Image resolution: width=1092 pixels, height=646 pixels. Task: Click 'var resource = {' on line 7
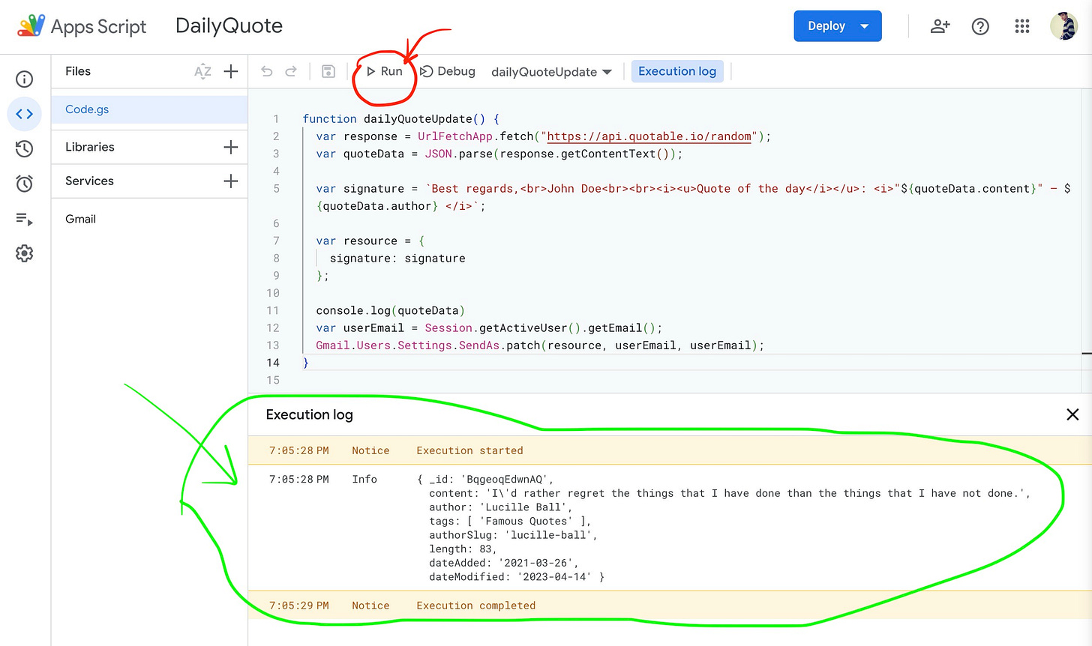coord(370,241)
